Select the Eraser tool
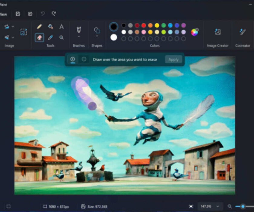 pyautogui.click(x=39, y=38)
